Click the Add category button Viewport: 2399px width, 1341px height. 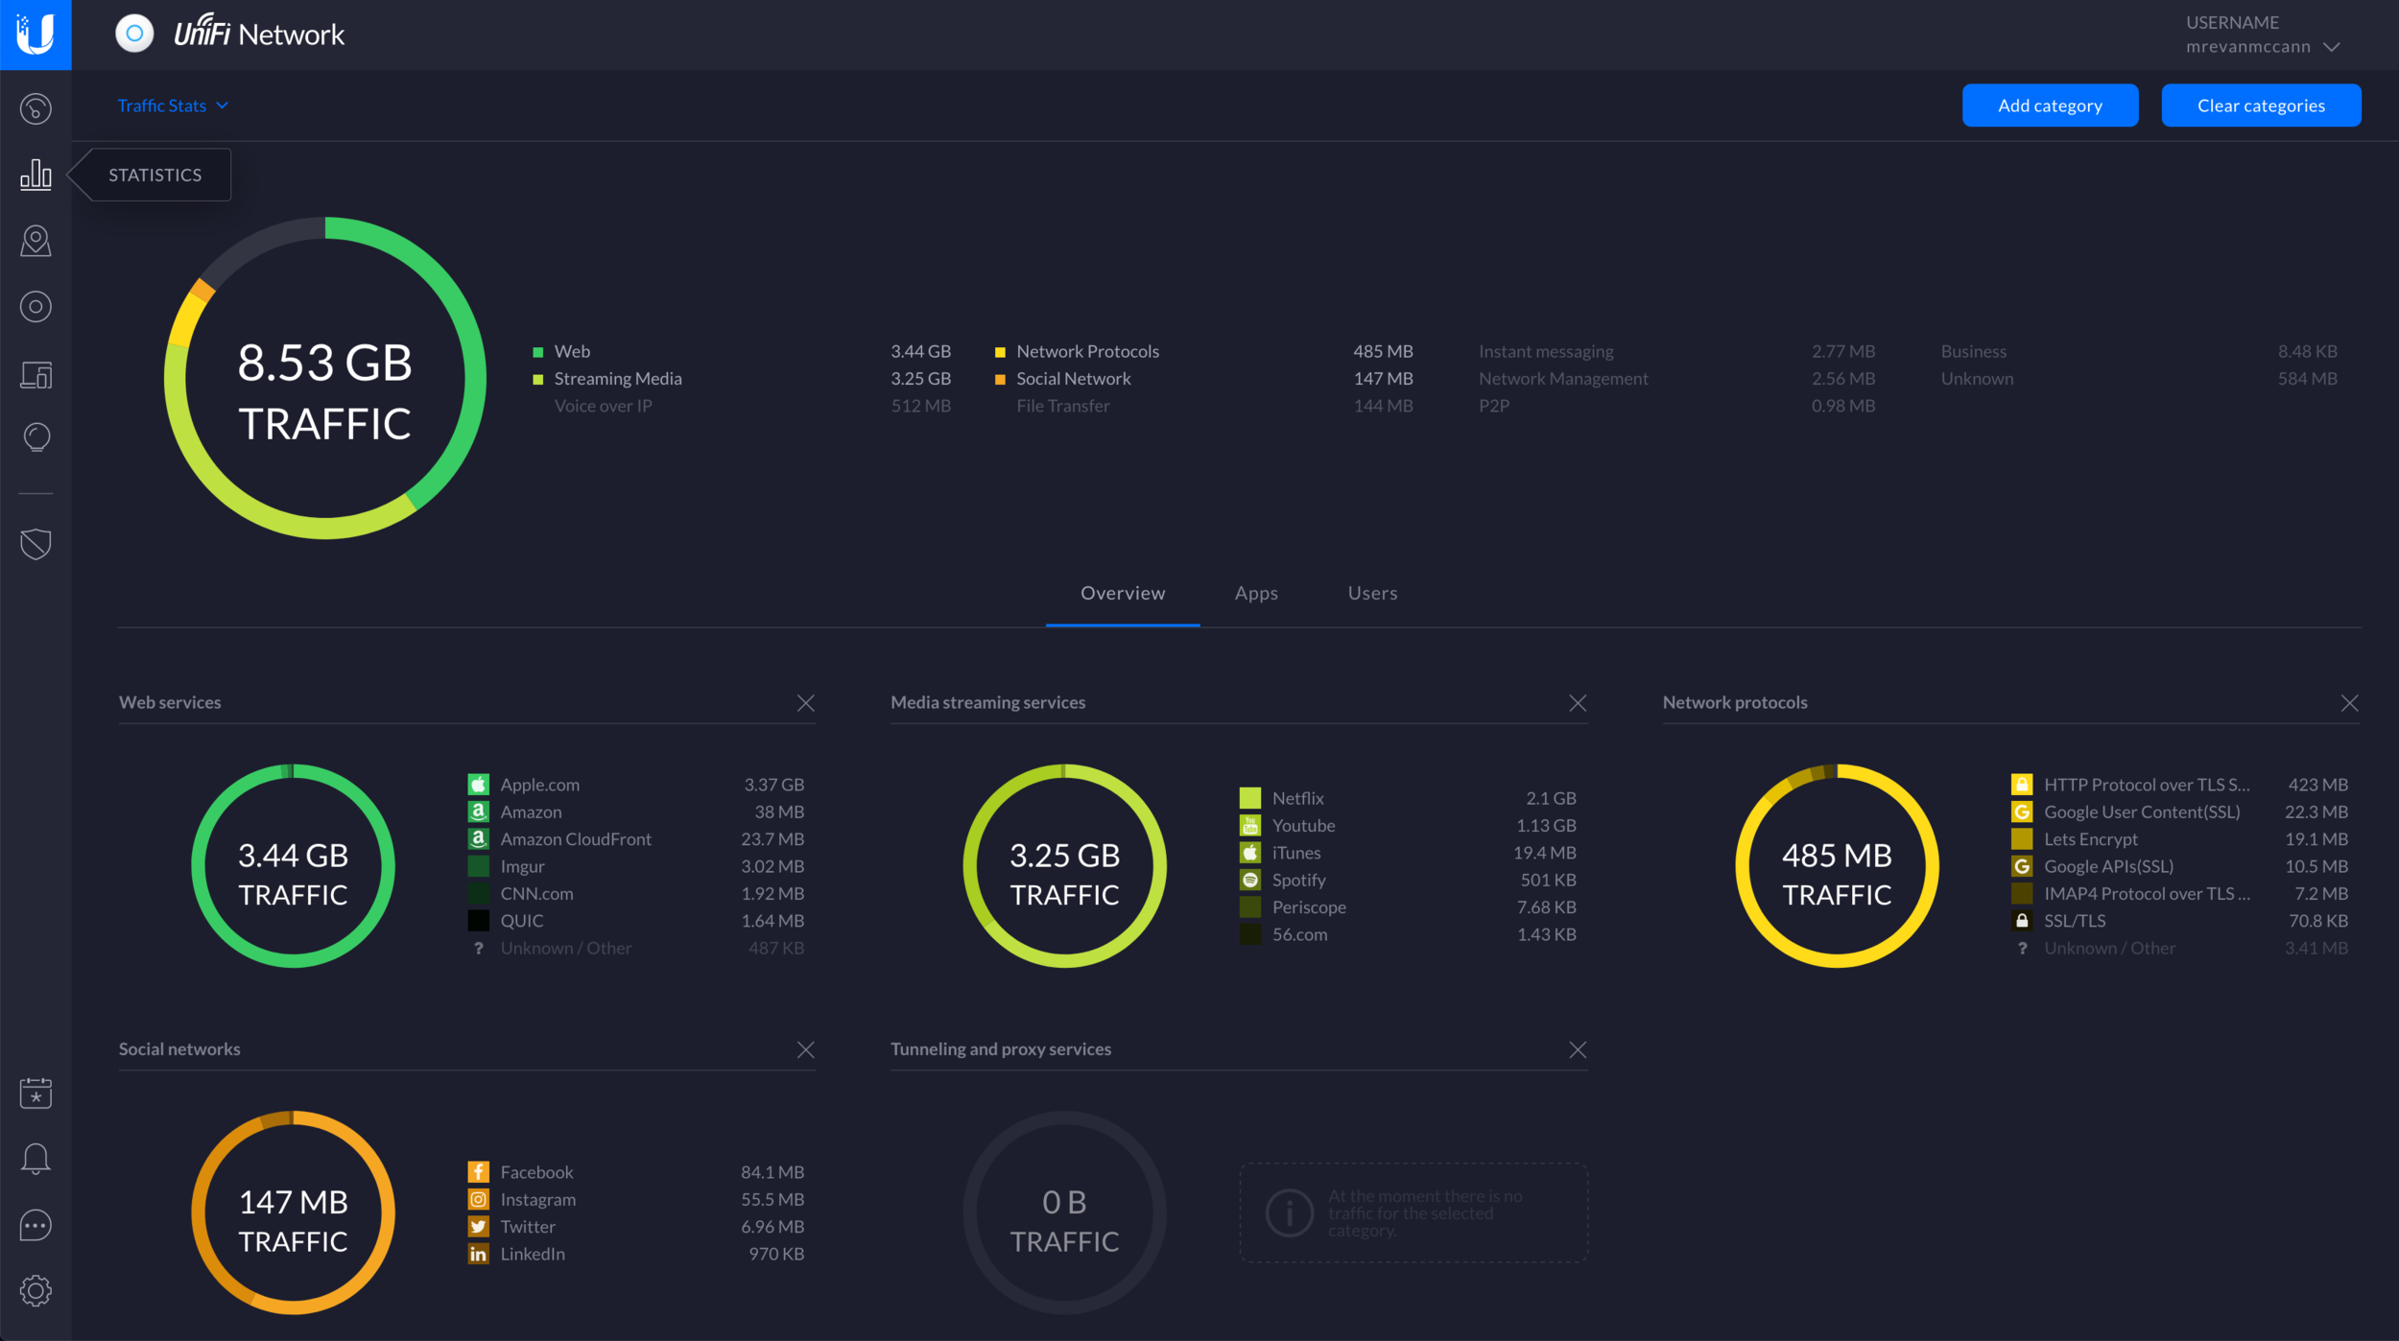coord(2050,106)
